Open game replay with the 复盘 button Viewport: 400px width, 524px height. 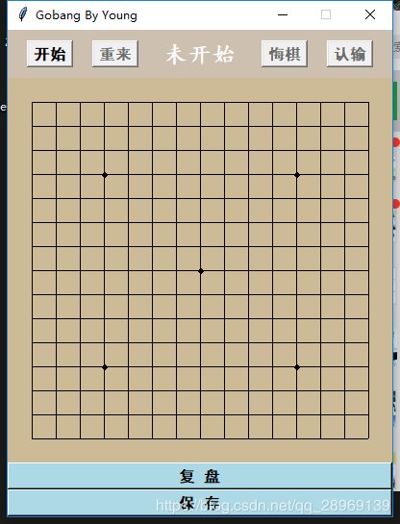pyautogui.click(x=199, y=476)
